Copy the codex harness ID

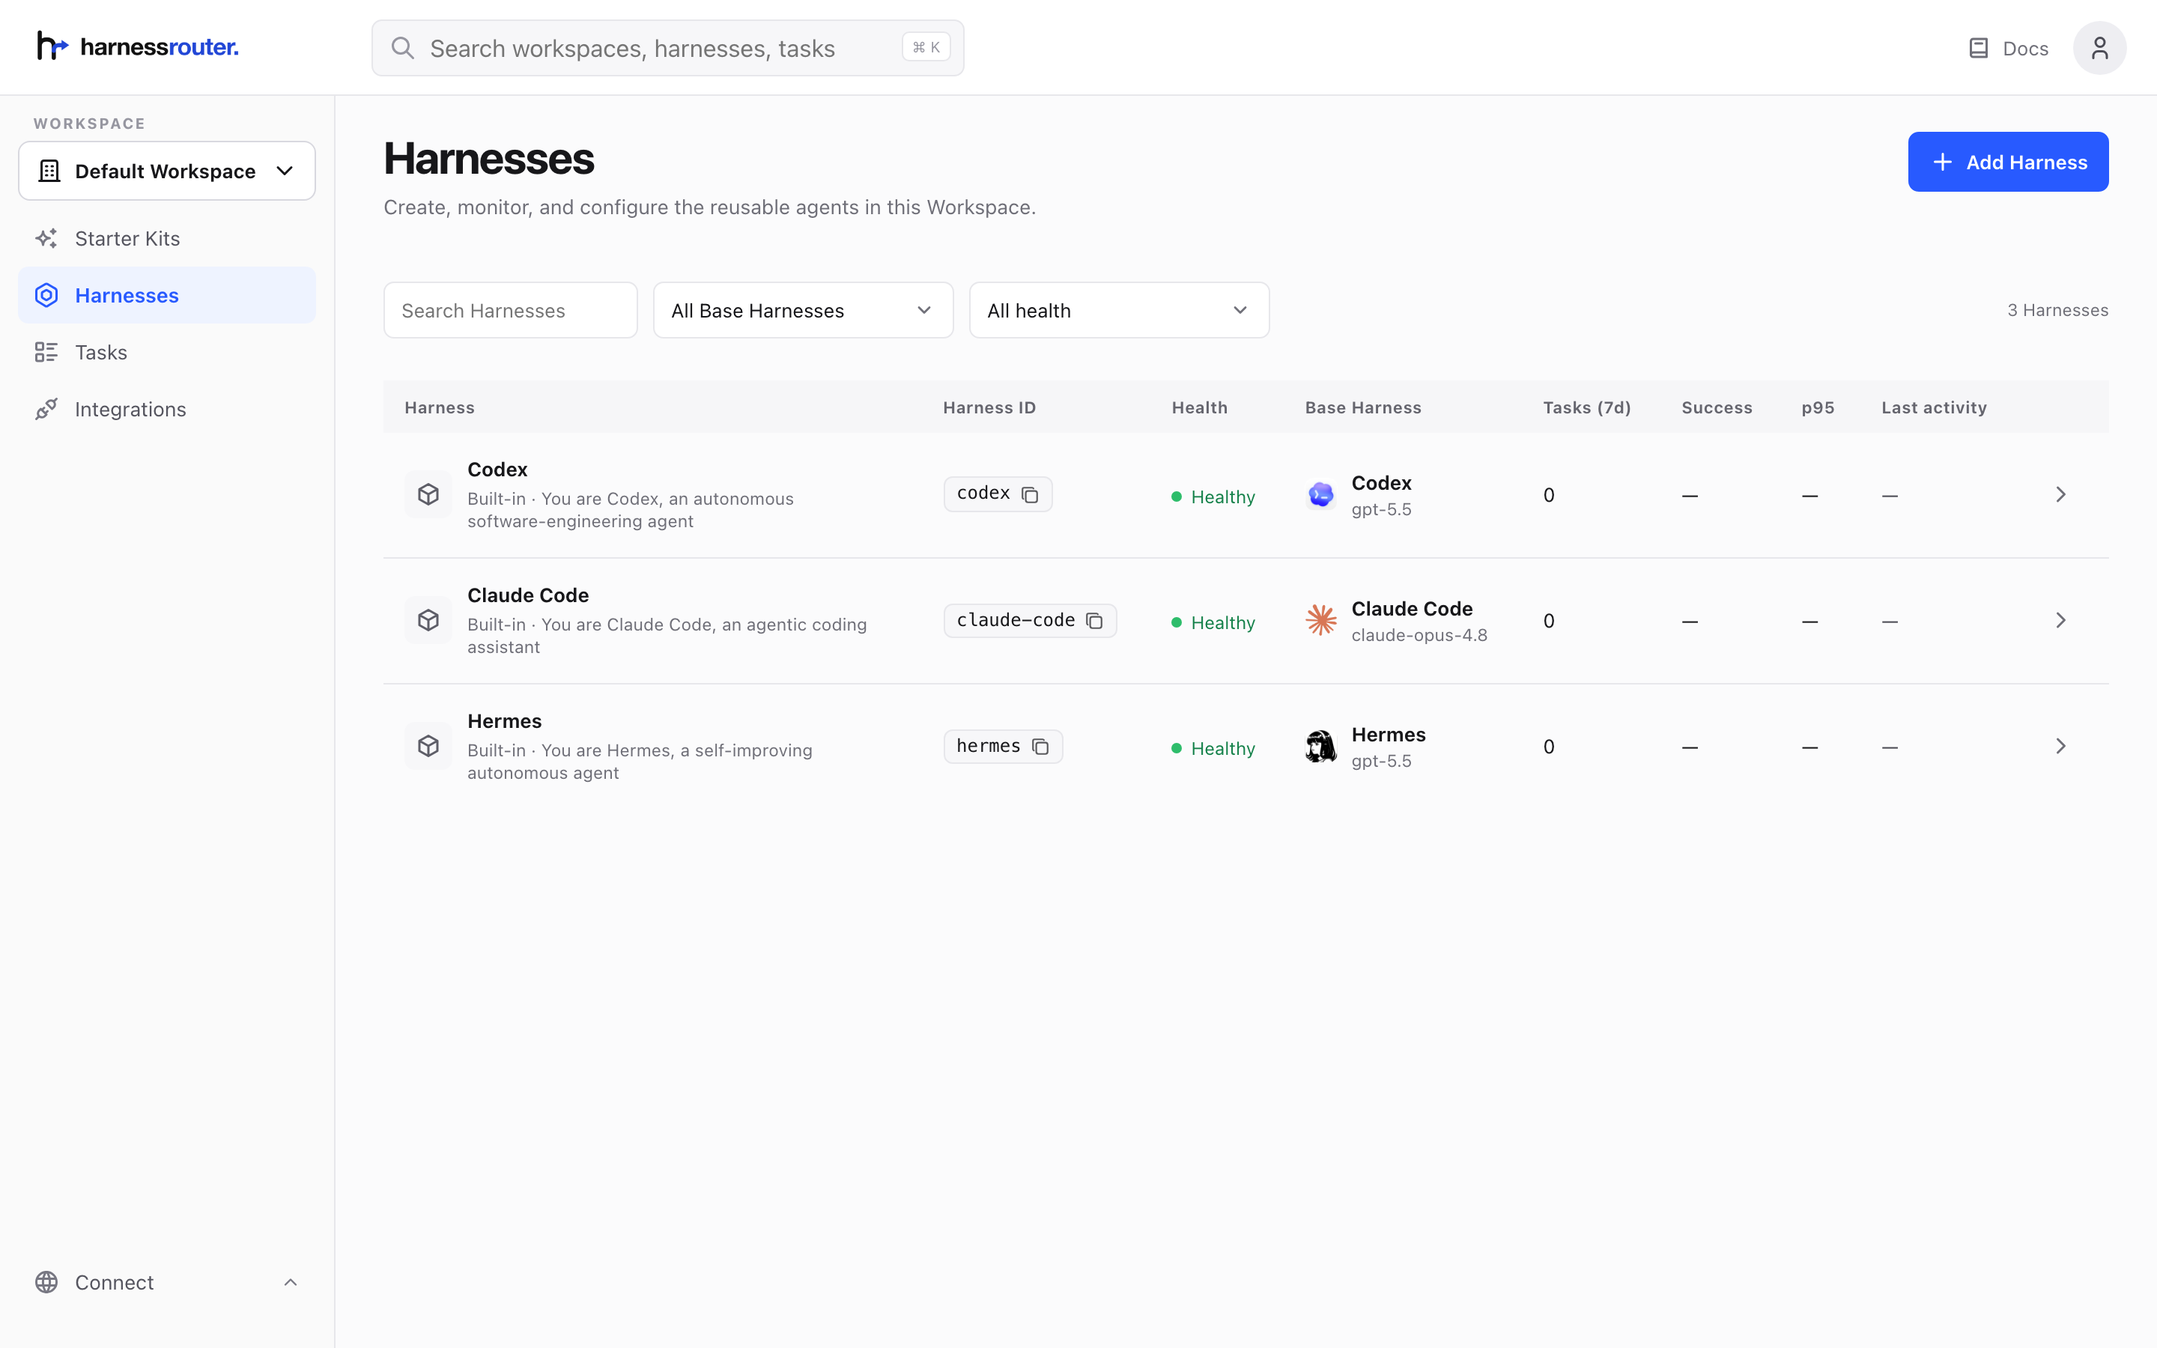tap(1030, 495)
